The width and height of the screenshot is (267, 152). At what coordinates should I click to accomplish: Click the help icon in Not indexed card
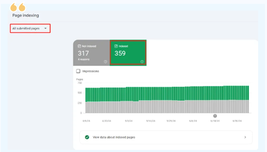coord(105,61)
